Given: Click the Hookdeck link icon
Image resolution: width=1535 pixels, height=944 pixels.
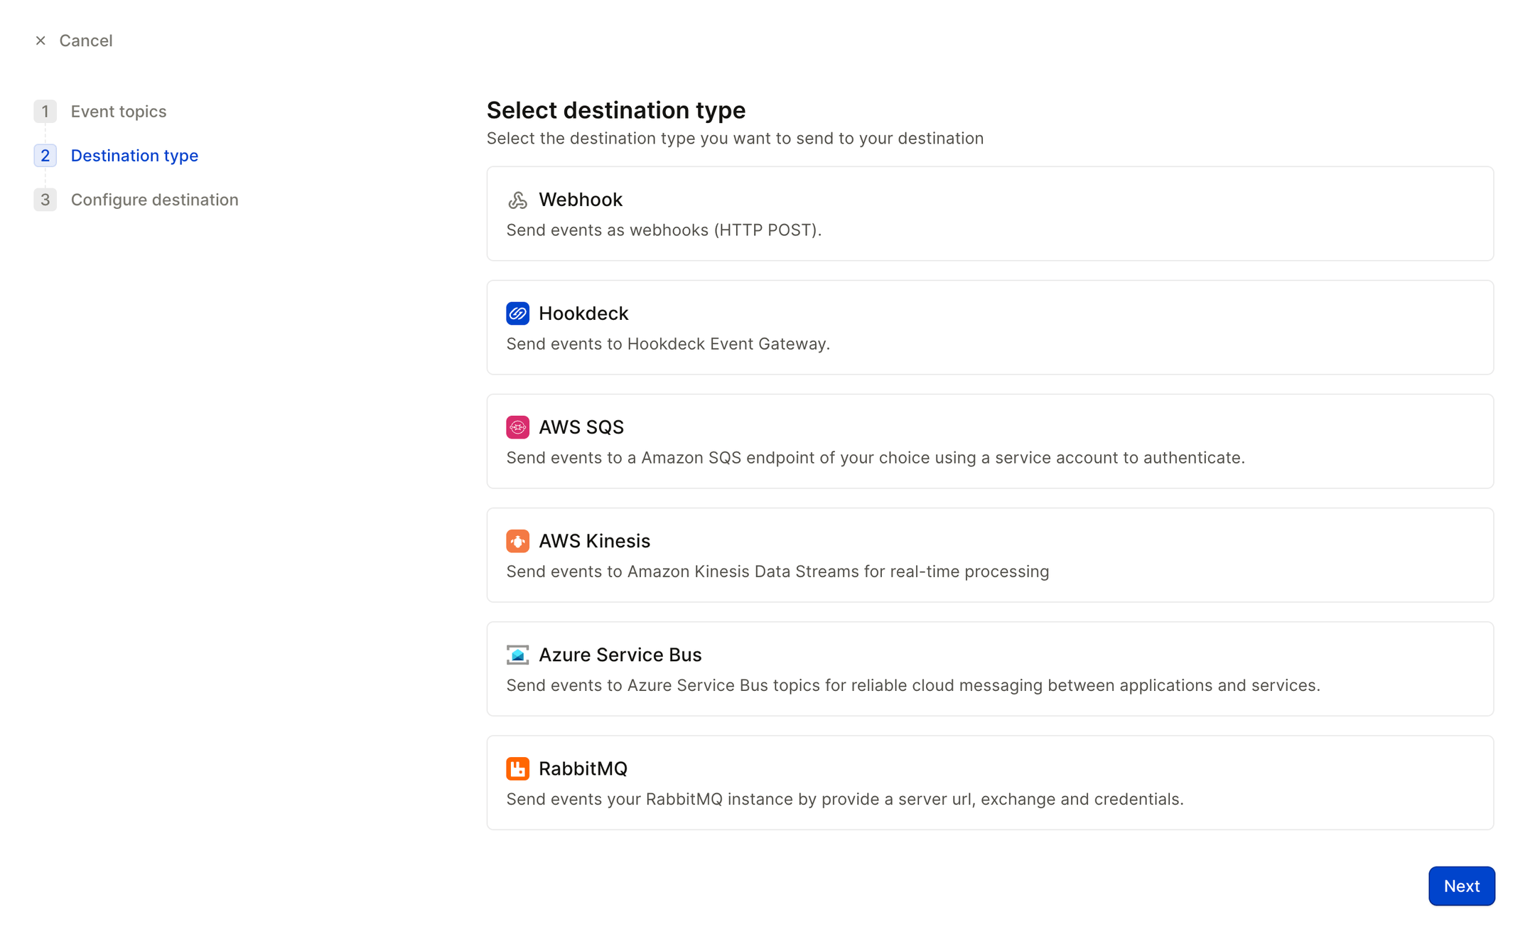Looking at the screenshot, I should point(518,313).
